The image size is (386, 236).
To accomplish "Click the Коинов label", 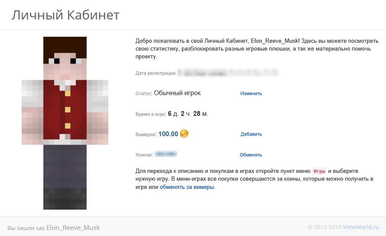I will pyautogui.click(x=144, y=155).
